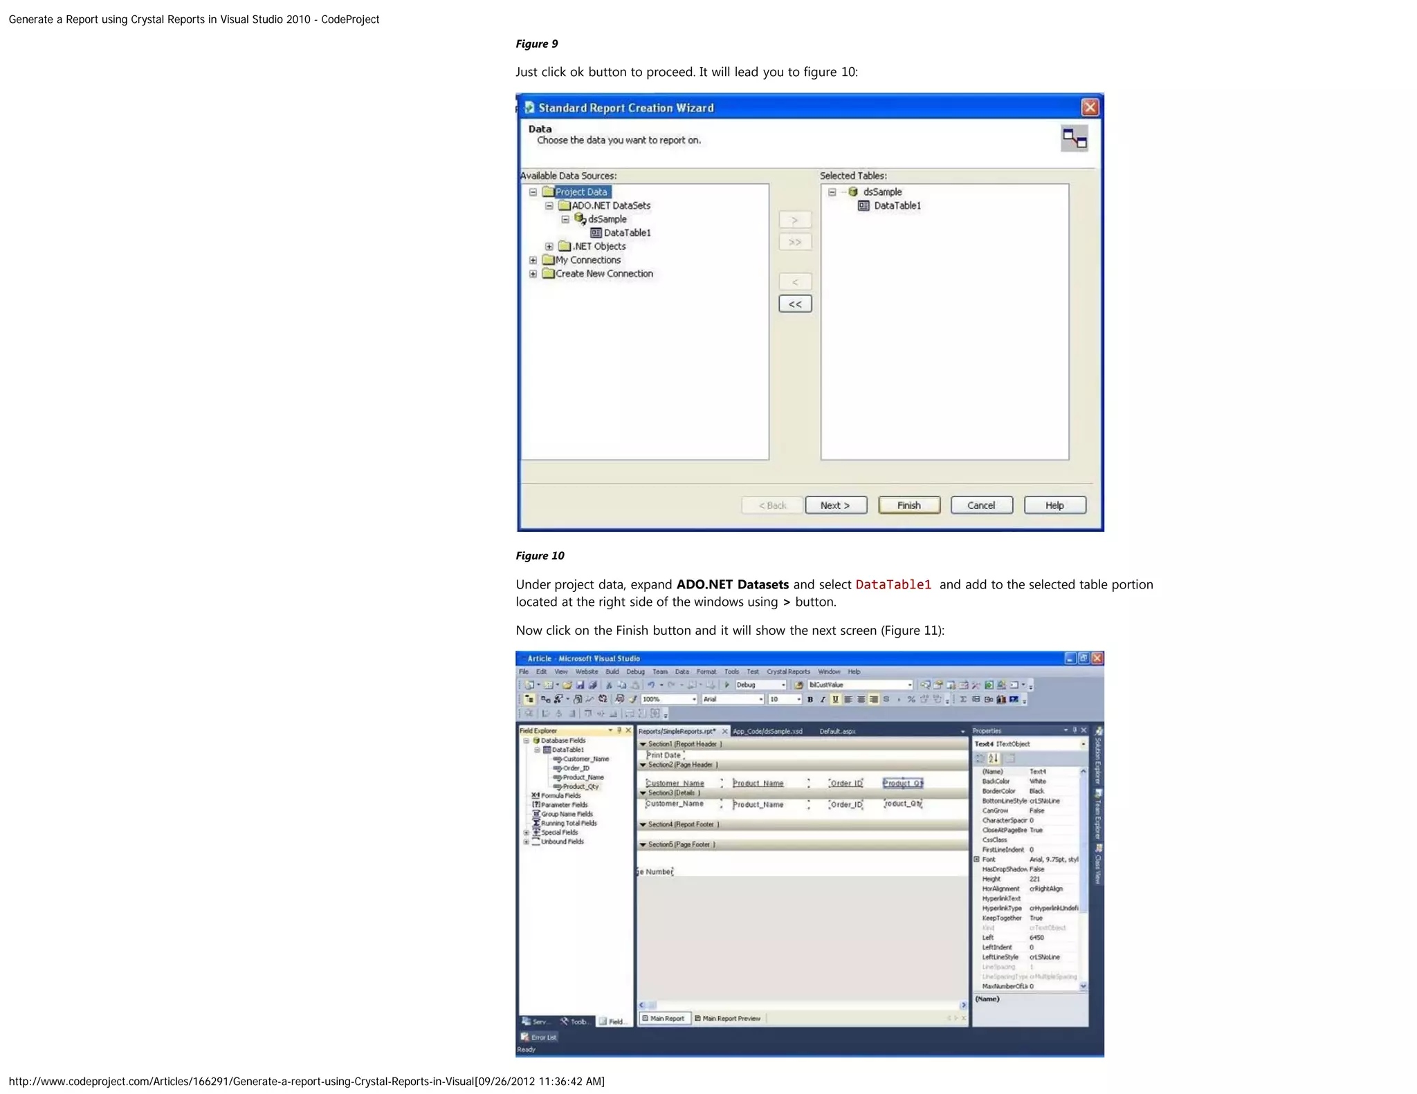
Task: Click the Insert Chart icon
Action: (x=1001, y=699)
